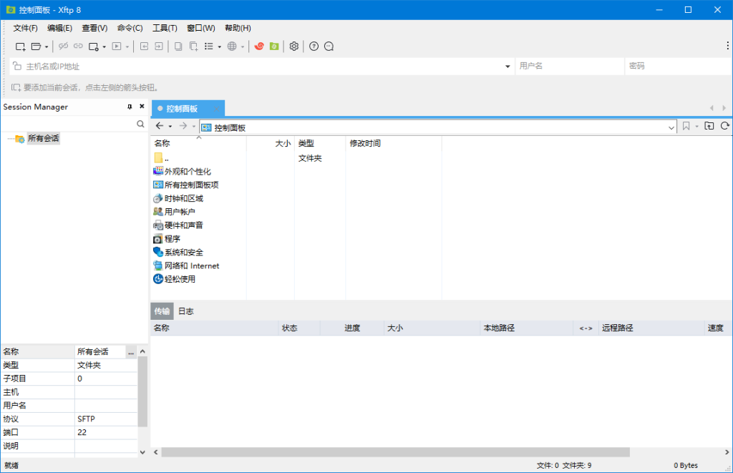Viewport: 733px width, 473px height.
Task: Switch to the 传输 tab
Action: coord(162,311)
